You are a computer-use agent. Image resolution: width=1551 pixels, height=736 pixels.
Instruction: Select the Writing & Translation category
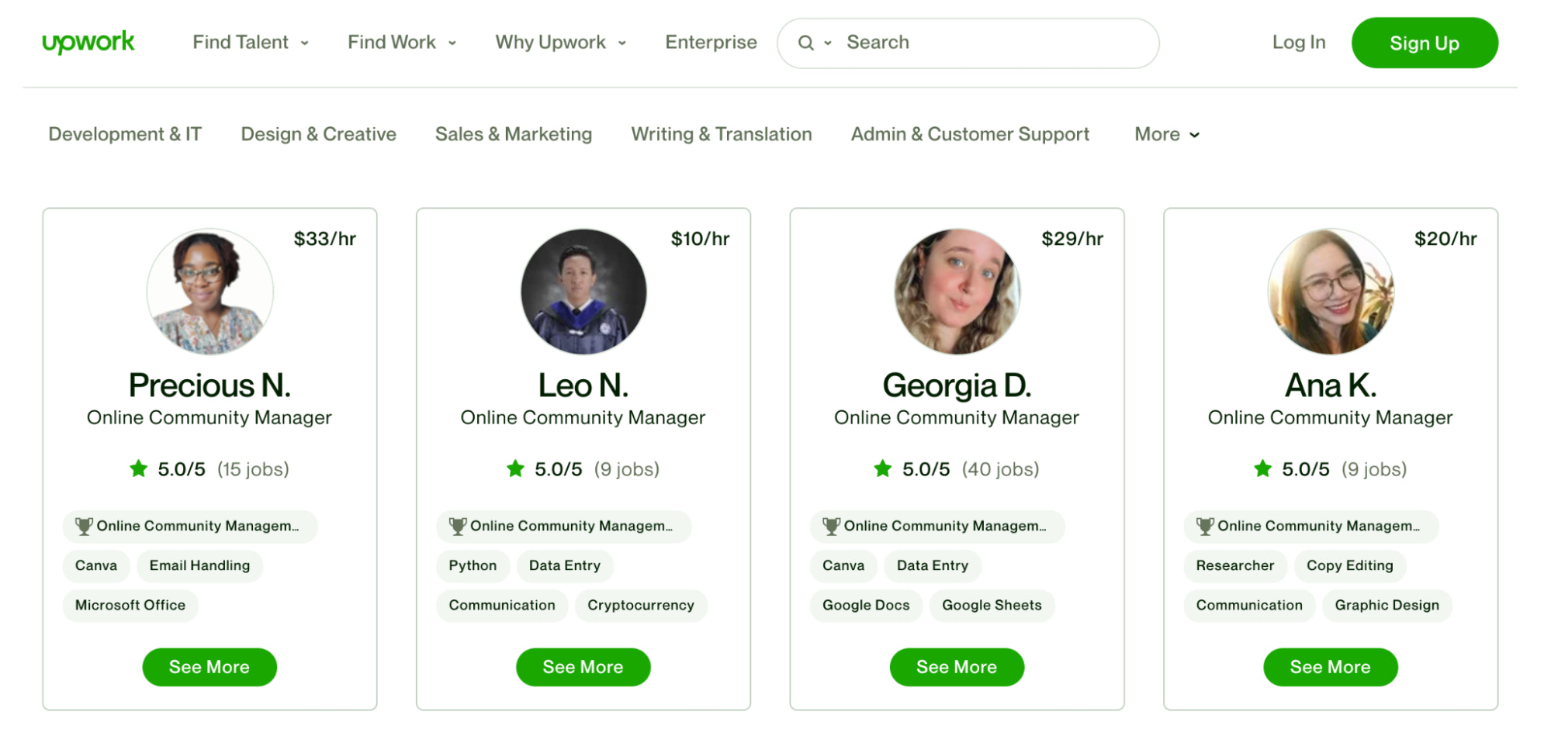[x=721, y=134]
